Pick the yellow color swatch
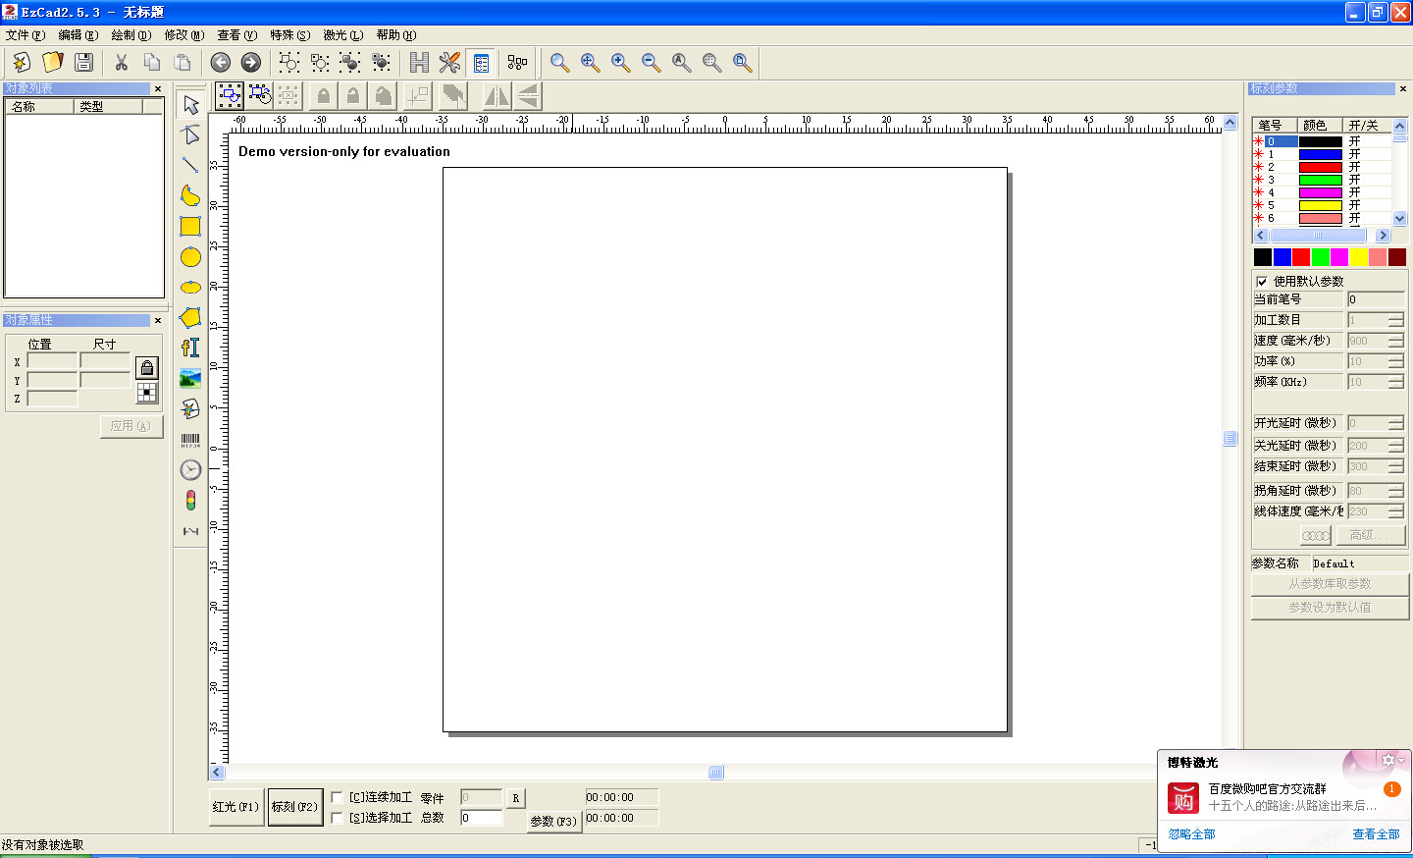Image resolution: width=1413 pixels, height=858 pixels. pyautogui.click(x=1358, y=257)
